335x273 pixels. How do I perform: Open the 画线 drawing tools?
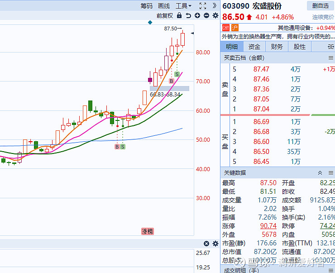point(164,6)
